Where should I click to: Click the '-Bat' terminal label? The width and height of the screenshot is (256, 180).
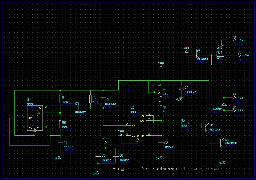tap(242, 40)
